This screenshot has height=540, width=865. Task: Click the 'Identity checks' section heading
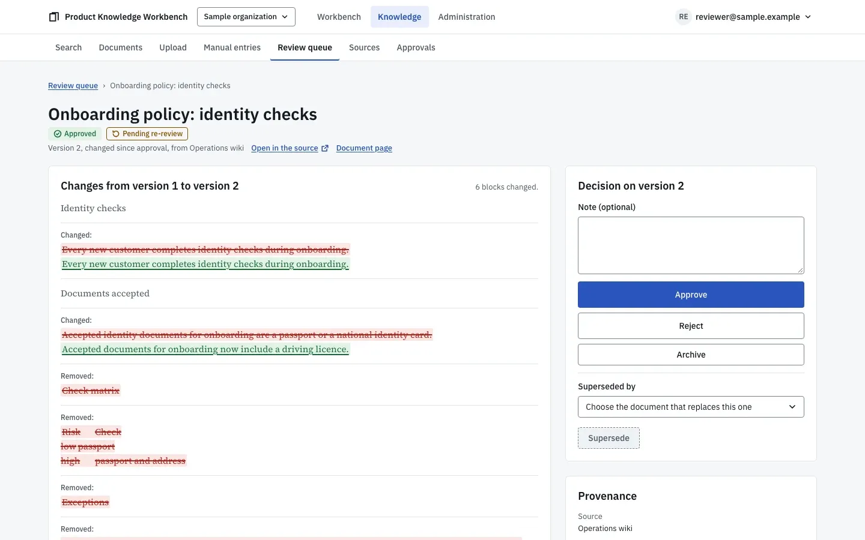click(93, 208)
